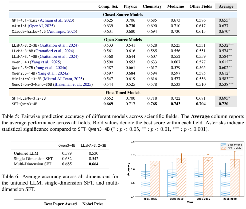Image resolution: width=246 pixels, height=209 pixels.
Task: Click the bold 0.664 value in Table 6
Action: tap(94, 164)
